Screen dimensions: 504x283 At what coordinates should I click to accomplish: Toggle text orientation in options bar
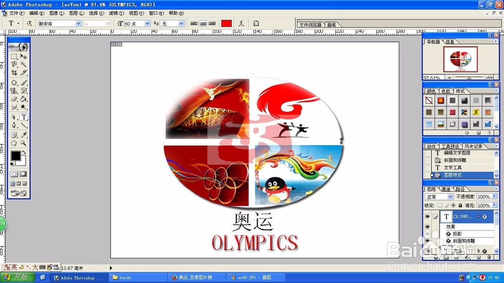point(29,23)
